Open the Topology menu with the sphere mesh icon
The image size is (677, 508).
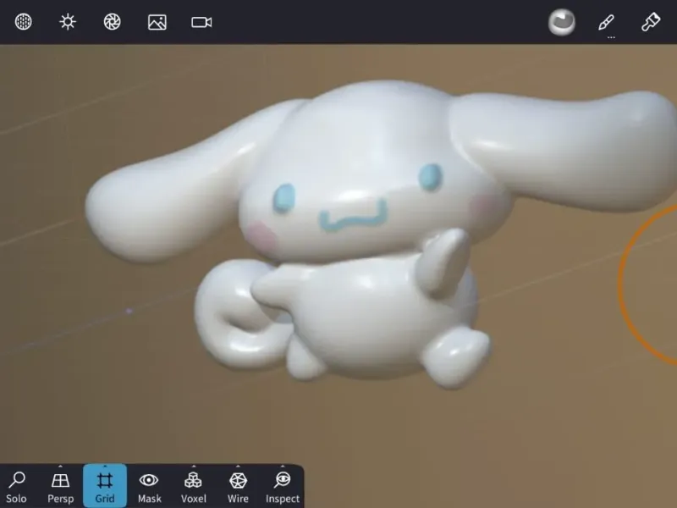point(24,22)
